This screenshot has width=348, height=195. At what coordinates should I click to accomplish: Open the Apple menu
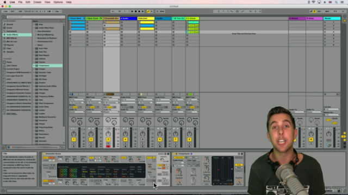[5, 2]
